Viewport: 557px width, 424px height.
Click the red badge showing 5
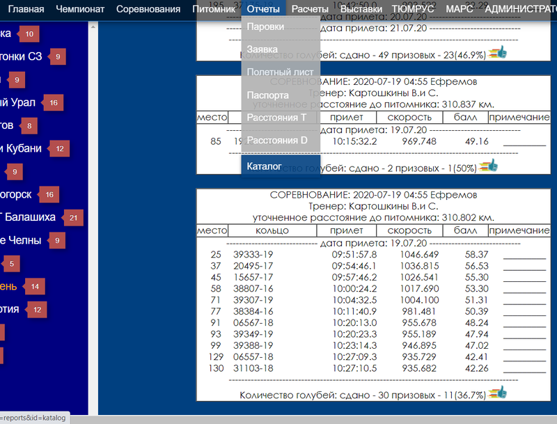[x=11, y=263]
